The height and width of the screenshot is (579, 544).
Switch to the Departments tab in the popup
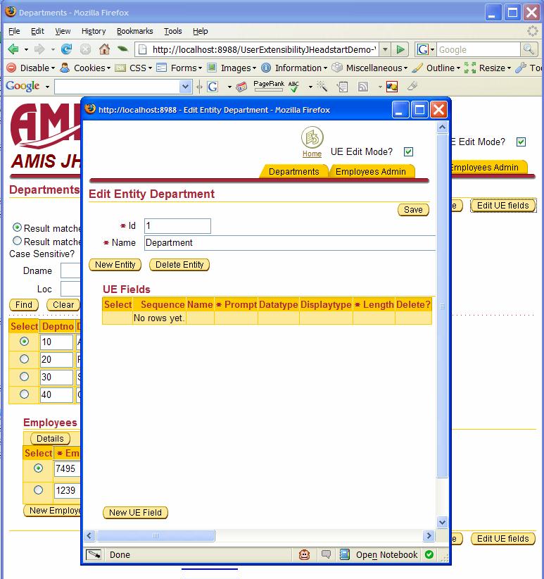point(293,171)
